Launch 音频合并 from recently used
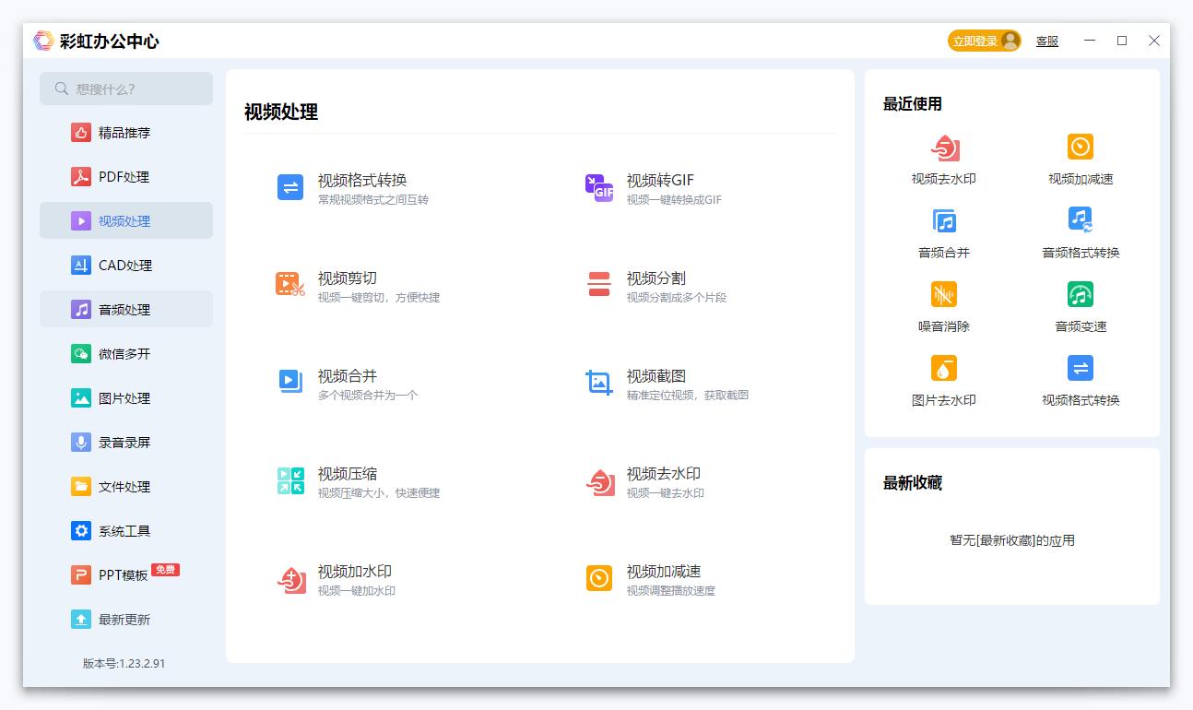 point(943,231)
